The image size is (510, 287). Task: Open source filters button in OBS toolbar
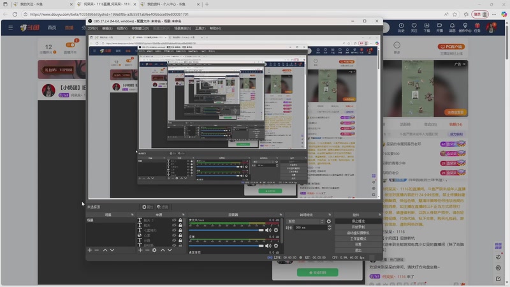[163, 207]
